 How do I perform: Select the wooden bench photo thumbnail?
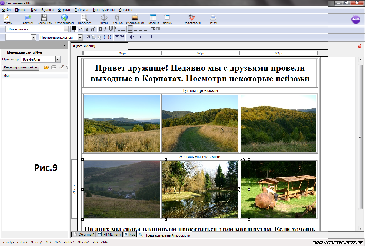pyautogui.click(x=278, y=189)
